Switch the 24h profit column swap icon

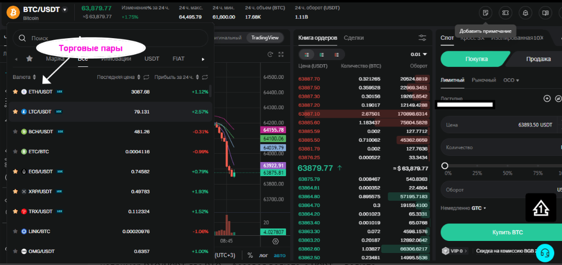click(204, 77)
